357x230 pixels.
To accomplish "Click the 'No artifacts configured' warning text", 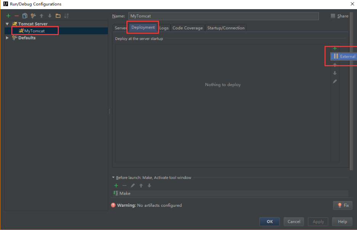I will click(x=159, y=205).
